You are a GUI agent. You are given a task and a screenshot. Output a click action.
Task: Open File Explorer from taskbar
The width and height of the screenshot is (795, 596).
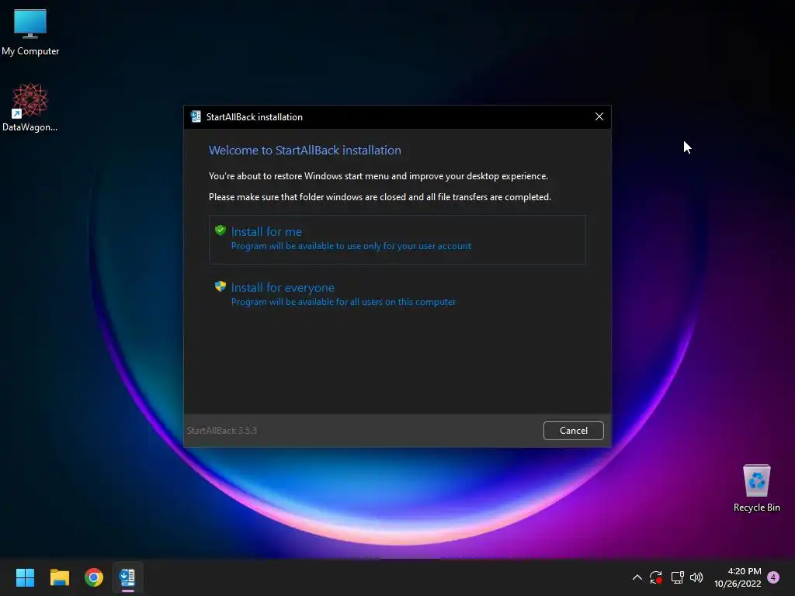pyautogui.click(x=59, y=577)
